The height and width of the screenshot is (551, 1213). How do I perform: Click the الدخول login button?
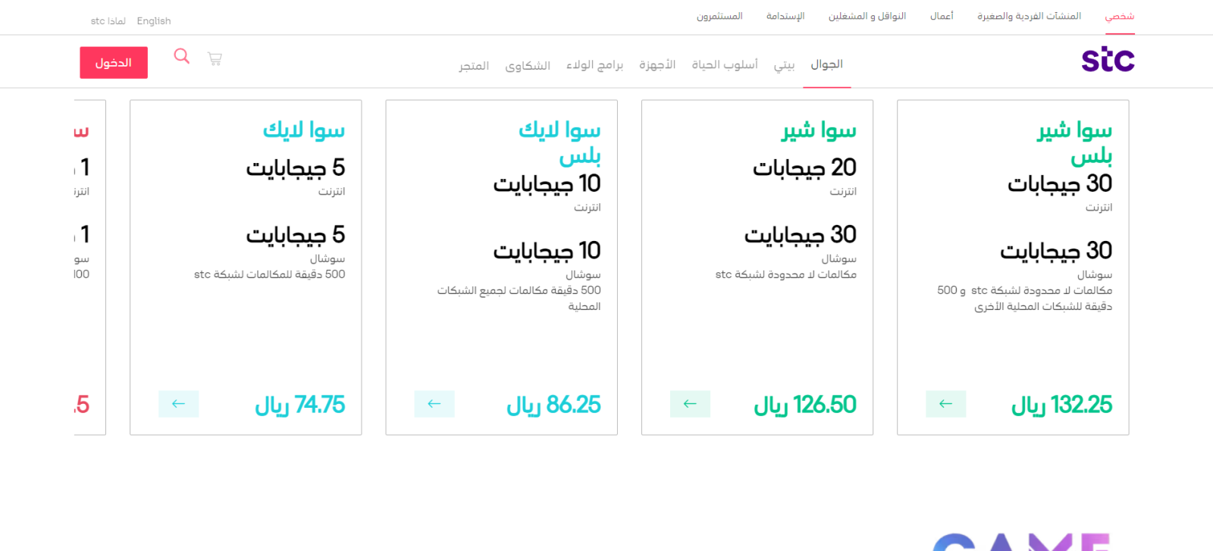click(x=114, y=63)
